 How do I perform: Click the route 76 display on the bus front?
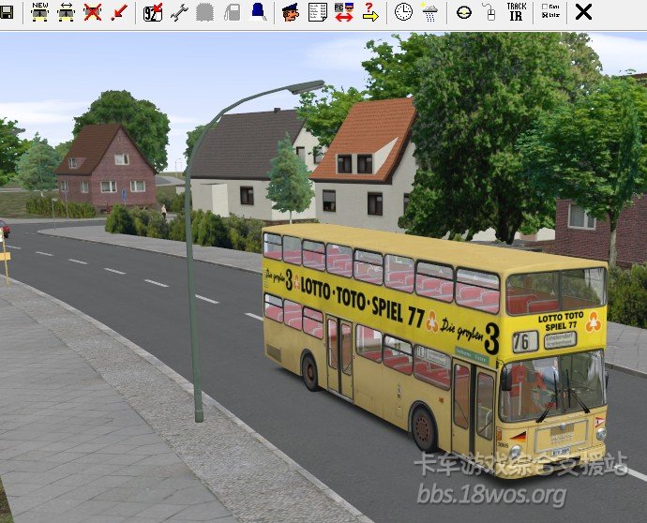coord(525,342)
